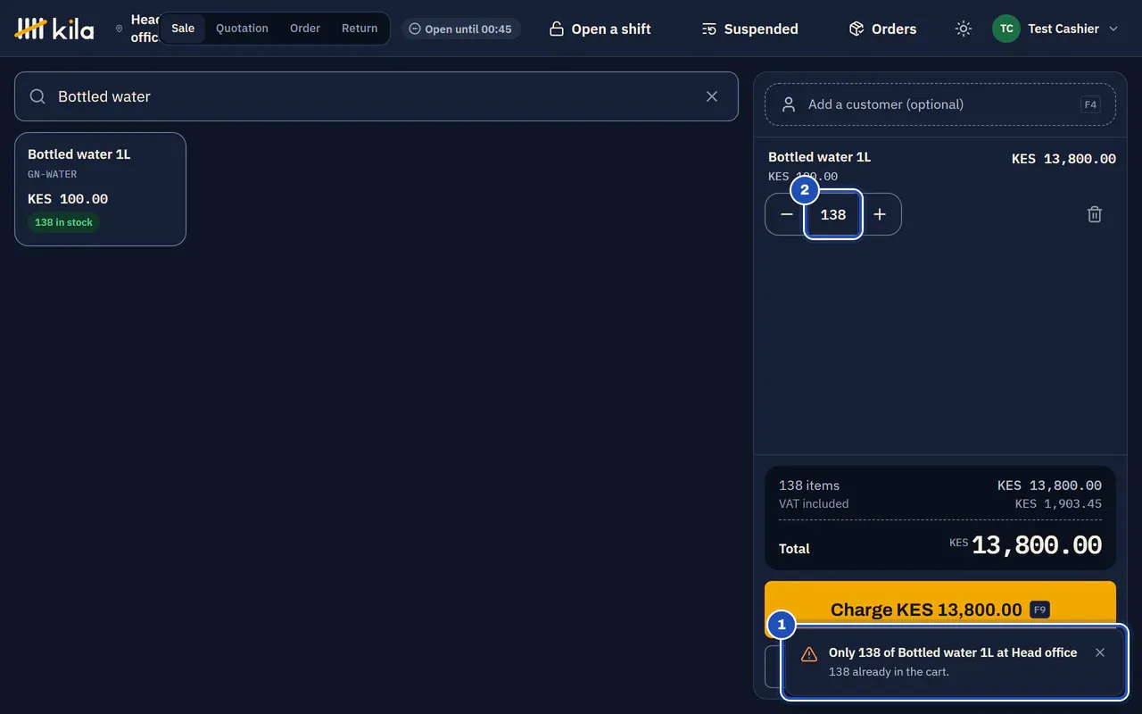The image size is (1142, 714).
Task: Switch to the Return tab
Action: point(360,29)
